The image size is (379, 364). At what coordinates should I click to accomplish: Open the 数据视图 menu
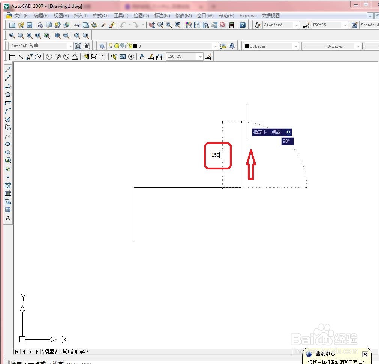270,16
